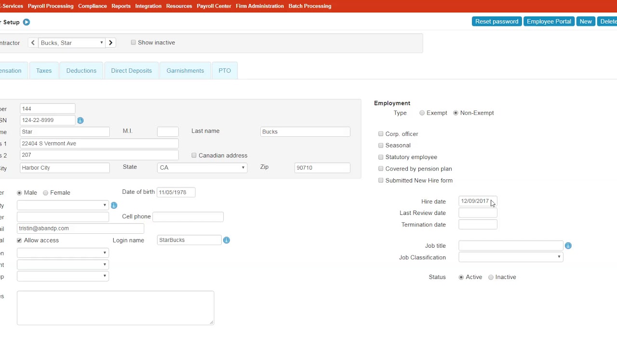Enable the Seasonal checkbox
The height and width of the screenshot is (347, 617).
[x=381, y=145]
